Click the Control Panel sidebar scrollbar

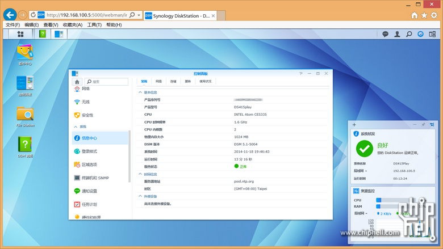(129, 156)
